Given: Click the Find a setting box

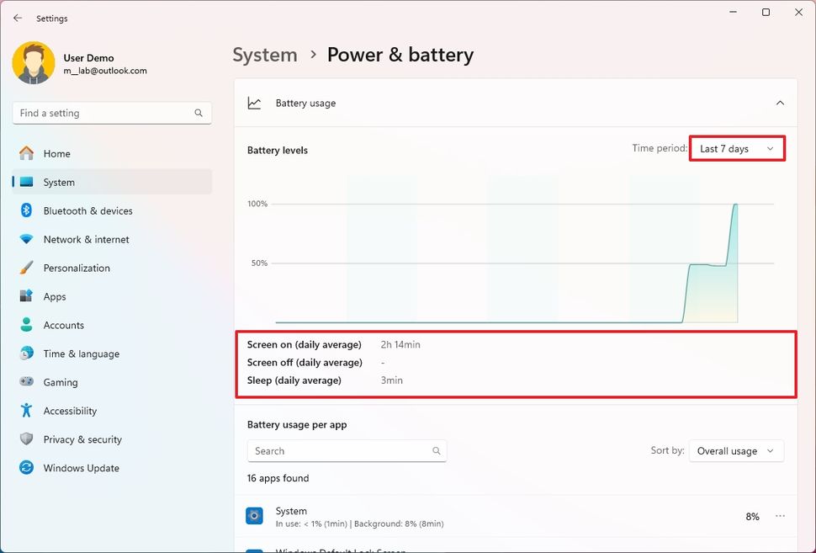Looking at the screenshot, I should 112,112.
